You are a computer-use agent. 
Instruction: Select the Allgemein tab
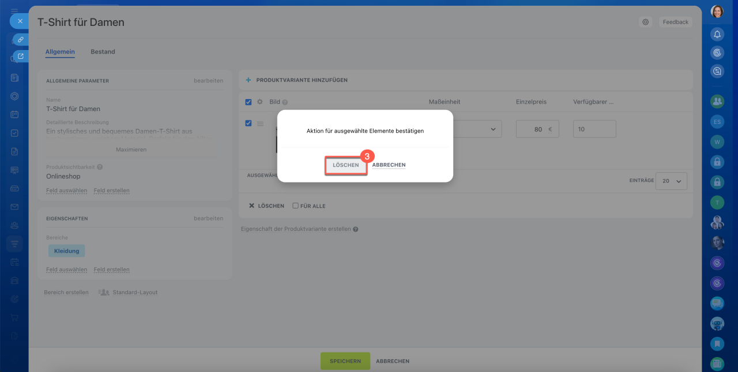(x=60, y=52)
